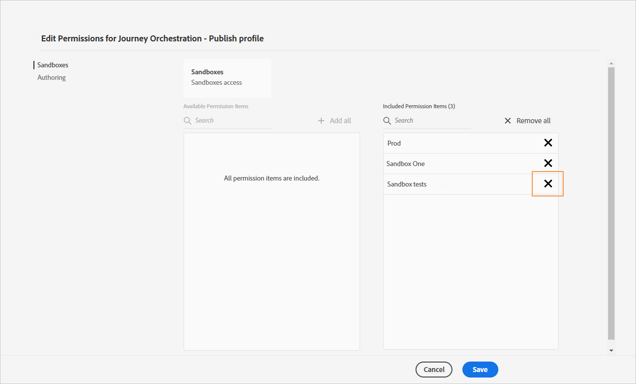Select the Sandbox tests item label

coord(407,184)
